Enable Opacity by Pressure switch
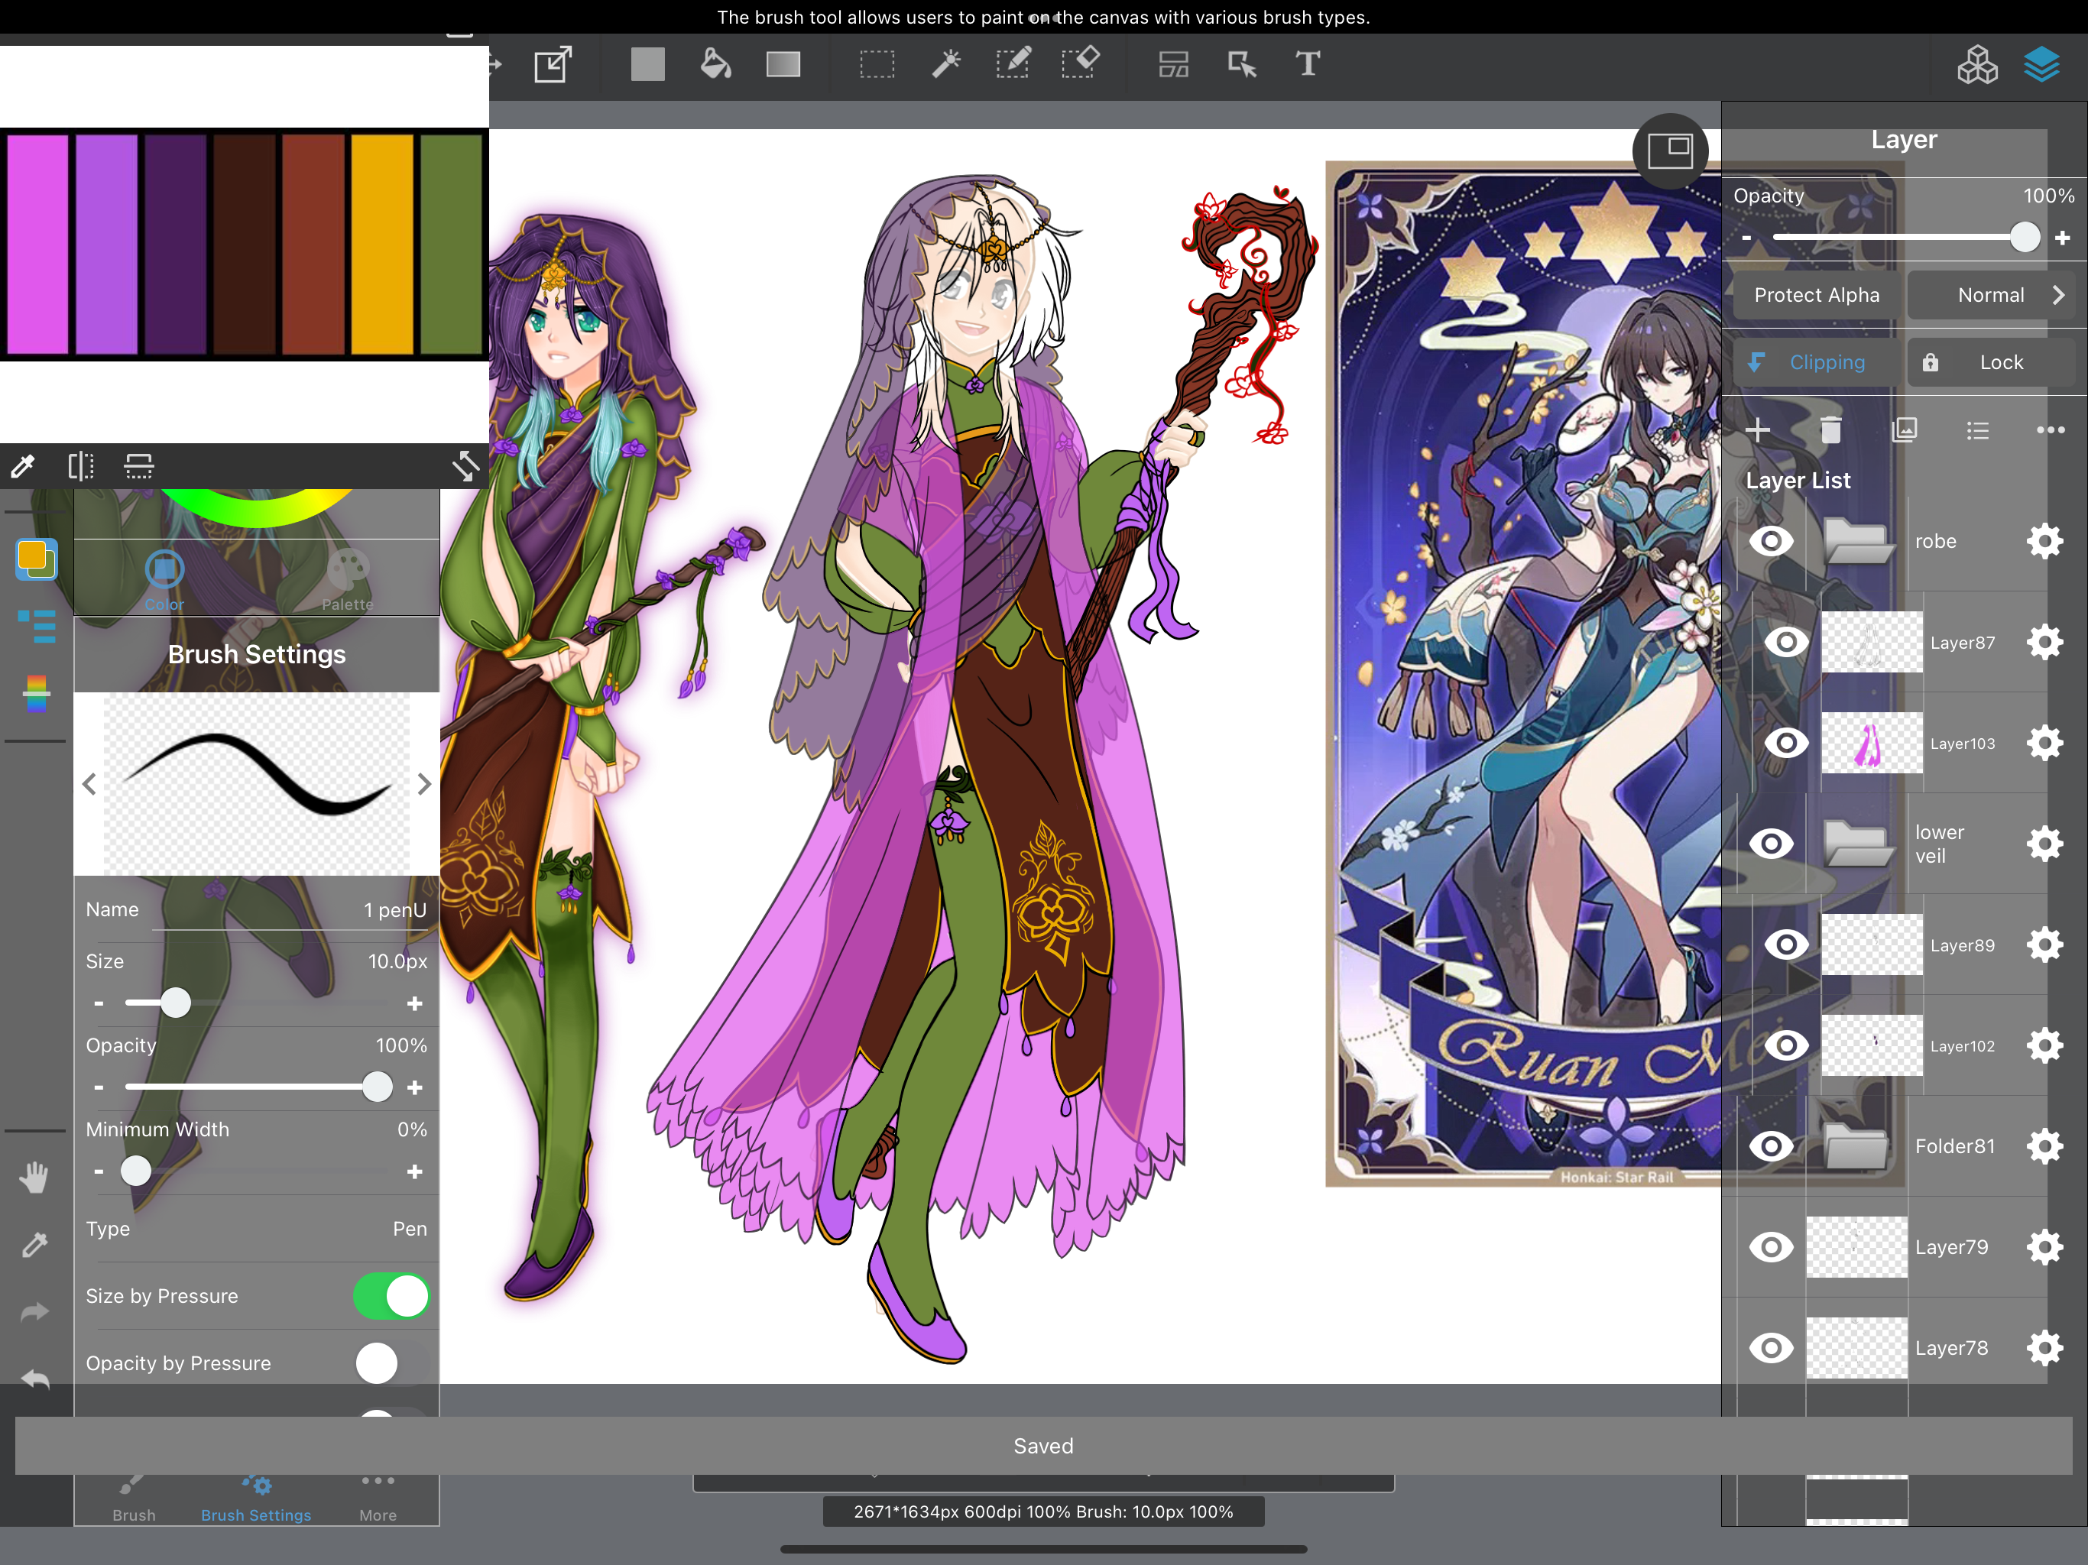The image size is (2088, 1565). [x=391, y=1363]
